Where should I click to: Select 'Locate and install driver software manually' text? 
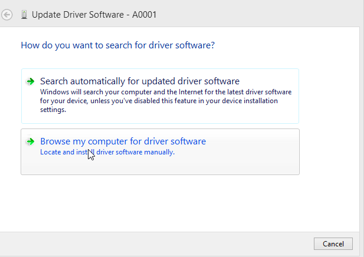(x=107, y=152)
